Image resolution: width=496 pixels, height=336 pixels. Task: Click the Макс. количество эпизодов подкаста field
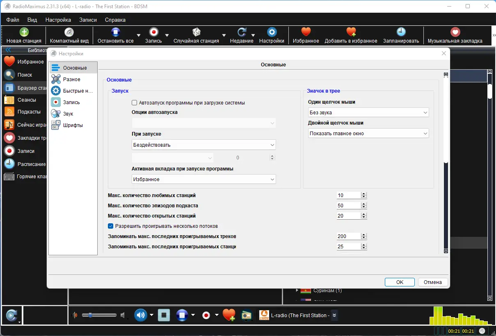[x=349, y=206]
